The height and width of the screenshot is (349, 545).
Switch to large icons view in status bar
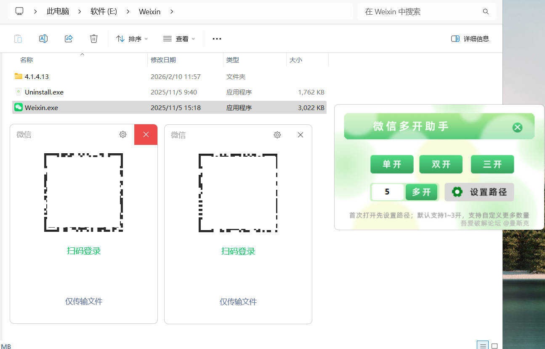click(x=494, y=346)
